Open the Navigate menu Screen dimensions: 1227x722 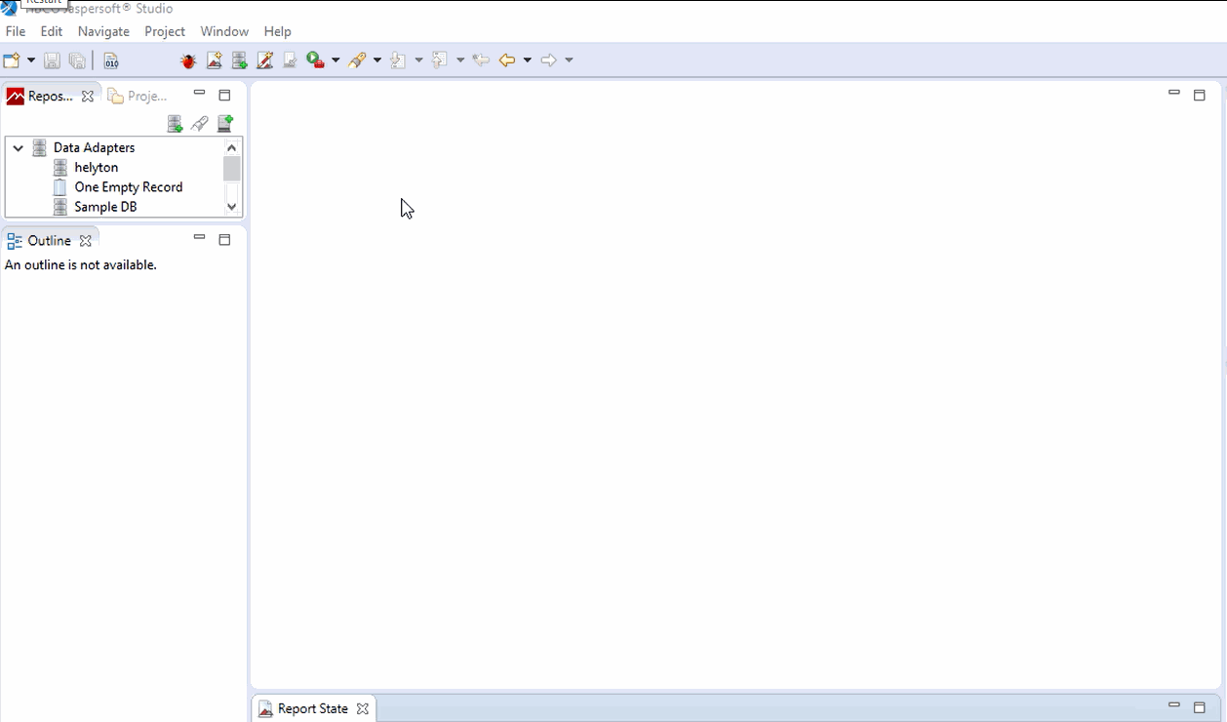(x=103, y=31)
